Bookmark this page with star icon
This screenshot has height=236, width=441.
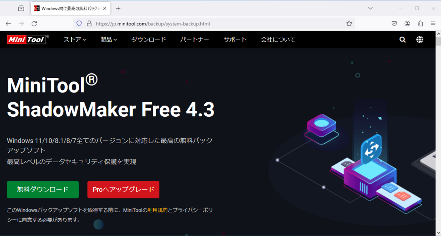pos(349,23)
